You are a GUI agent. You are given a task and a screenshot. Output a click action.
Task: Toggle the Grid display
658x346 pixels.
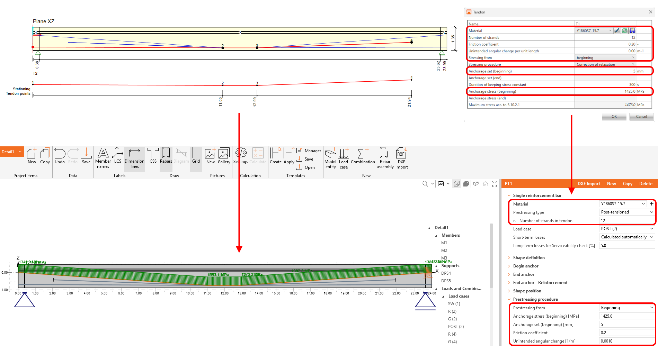[196, 155]
